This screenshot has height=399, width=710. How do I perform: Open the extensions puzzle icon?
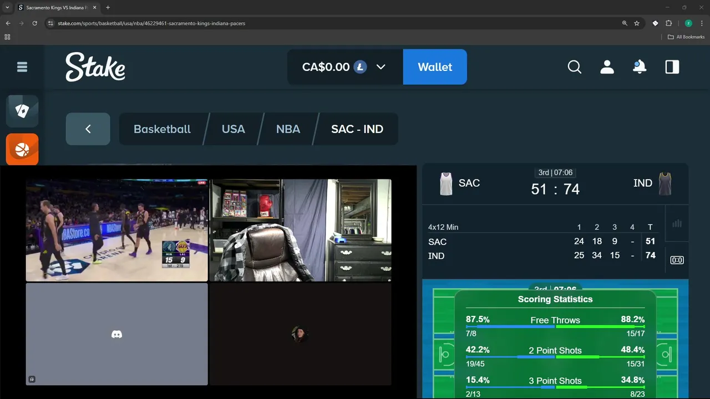pyautogui.click(x=668, y=23)
